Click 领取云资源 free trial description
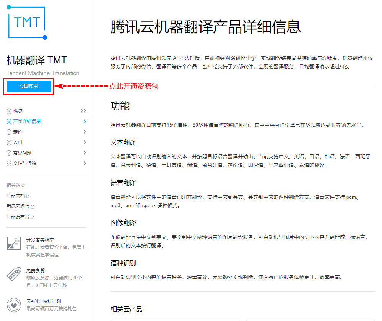This screenshot has width=382, height=321. (x=54, y=282)
